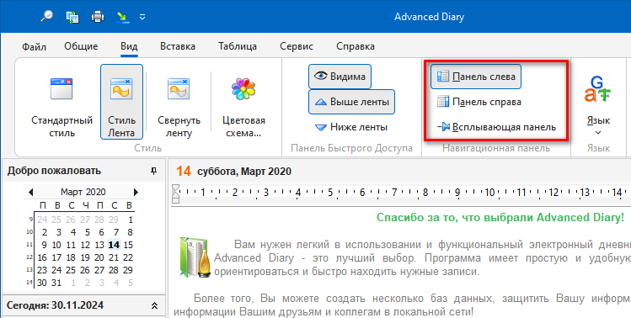This screenshot has width=631, height=318.
Task: Click the entry date суббота, Март 2020
Action: pos(243,172)
